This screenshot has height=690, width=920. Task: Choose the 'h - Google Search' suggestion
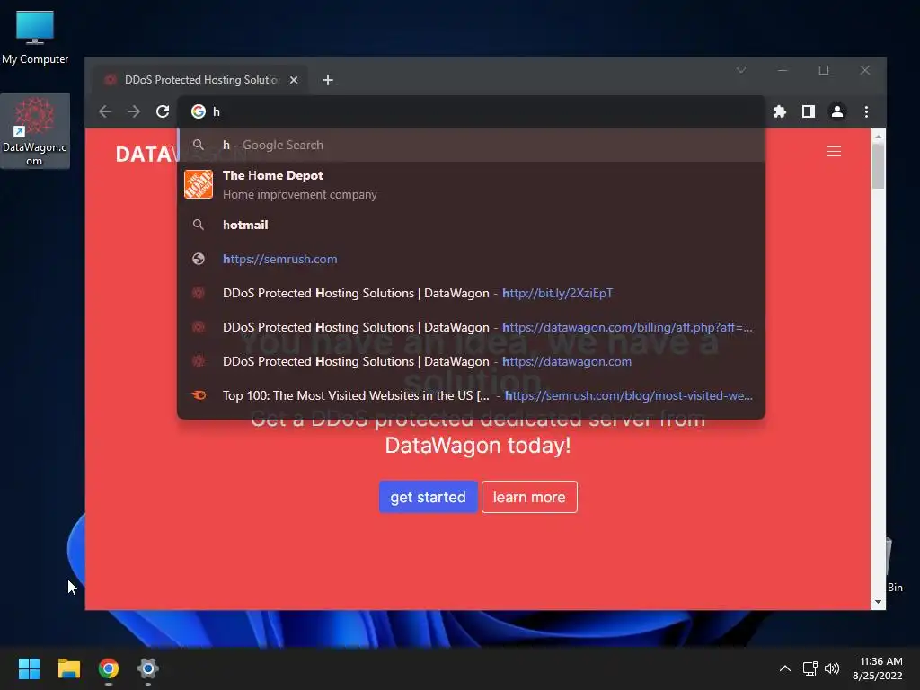click(471, 145)
